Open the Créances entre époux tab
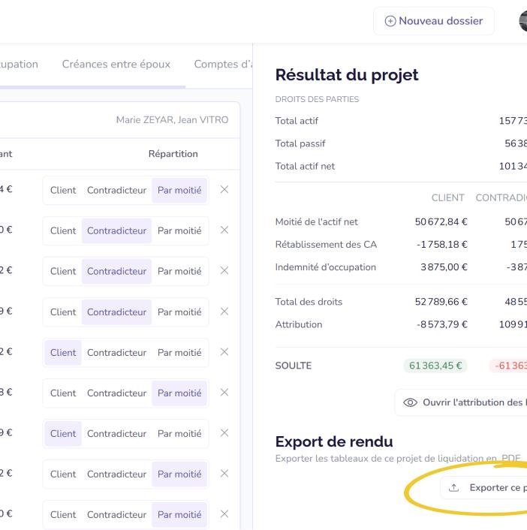The width and height of the screenshot is (527, 530). pos(116,65)
